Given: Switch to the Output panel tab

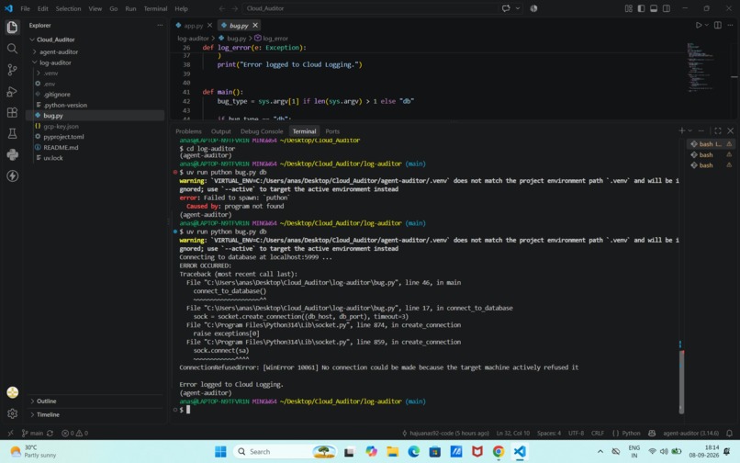Looking at the screenshot, I should coord(221,131).
